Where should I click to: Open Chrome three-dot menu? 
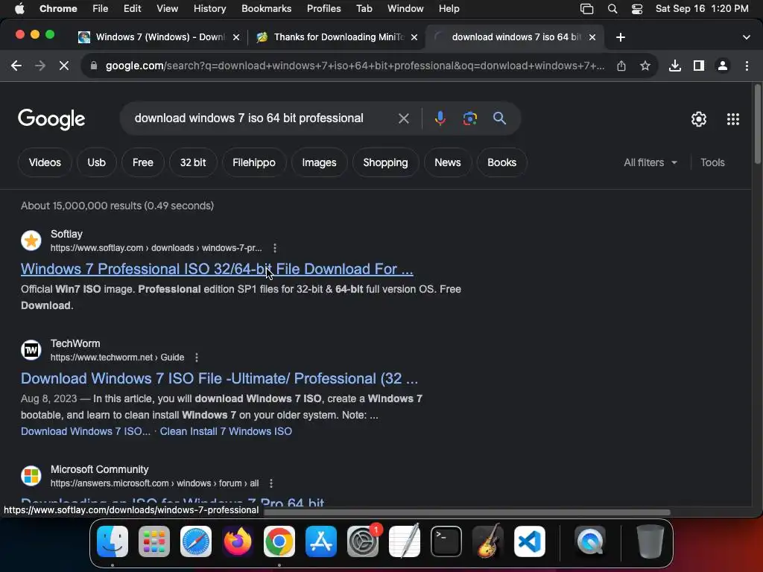pos(747,66)
